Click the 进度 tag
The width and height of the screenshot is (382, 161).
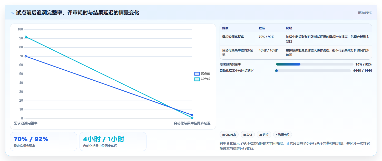[264, 135]
